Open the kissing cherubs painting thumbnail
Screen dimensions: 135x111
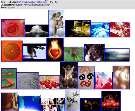coord(57,23)
